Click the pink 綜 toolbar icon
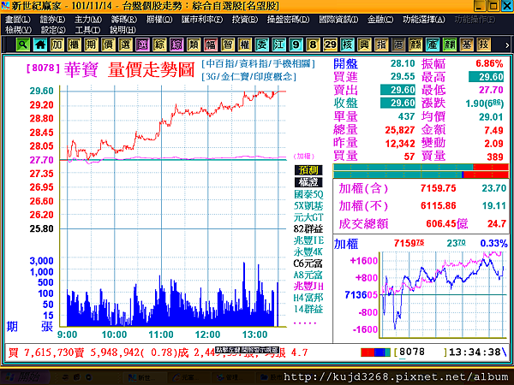514x385 pixels. [x=176, y=44]
